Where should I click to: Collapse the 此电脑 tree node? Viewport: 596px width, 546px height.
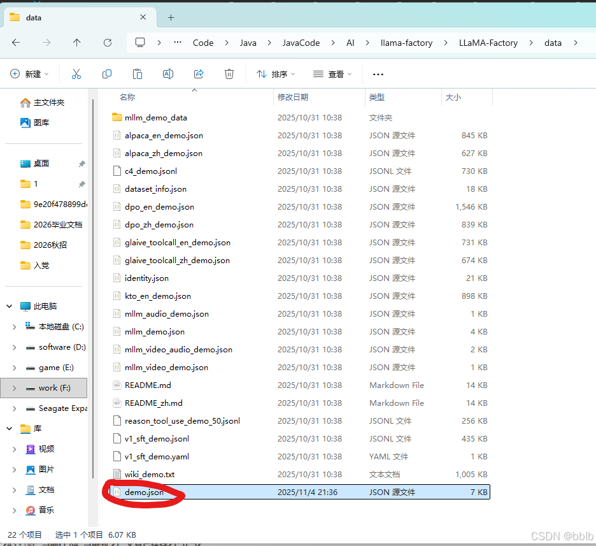pos(10,306)
